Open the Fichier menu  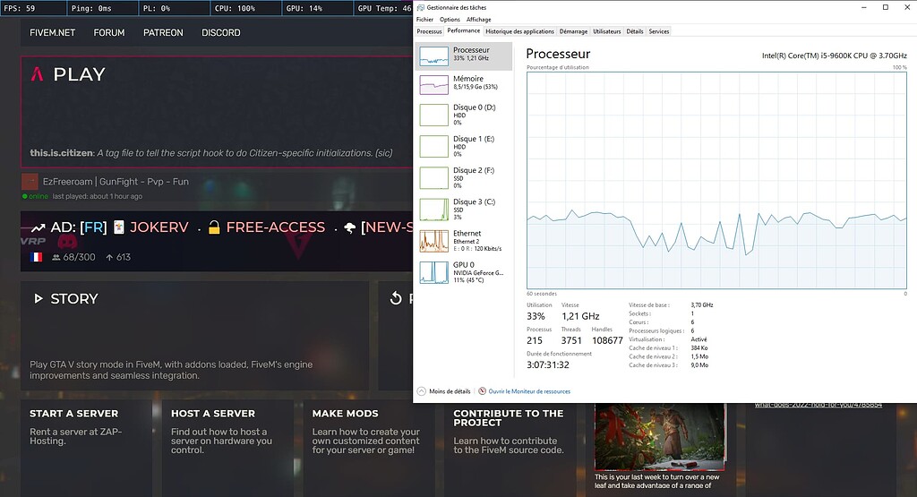[424, 19]
